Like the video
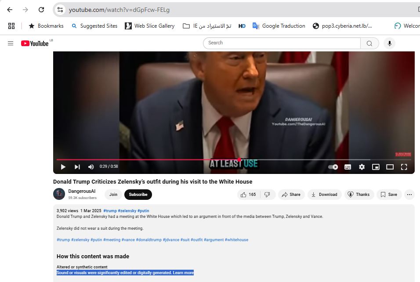420x282 pixels. (248, 195)
